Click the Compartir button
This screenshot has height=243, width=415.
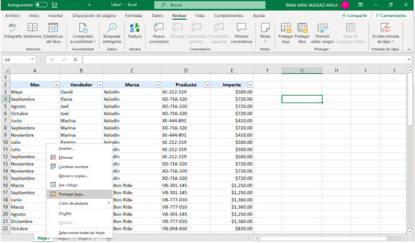[355, 15]
